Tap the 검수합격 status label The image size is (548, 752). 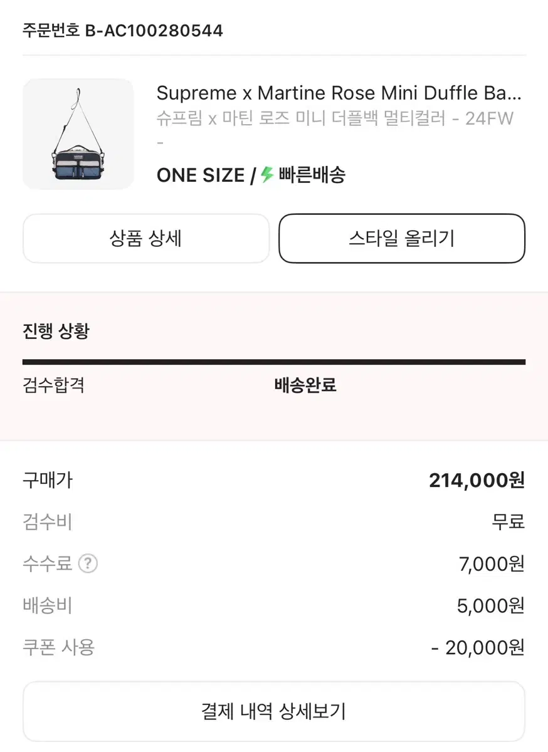pos(53,385)
